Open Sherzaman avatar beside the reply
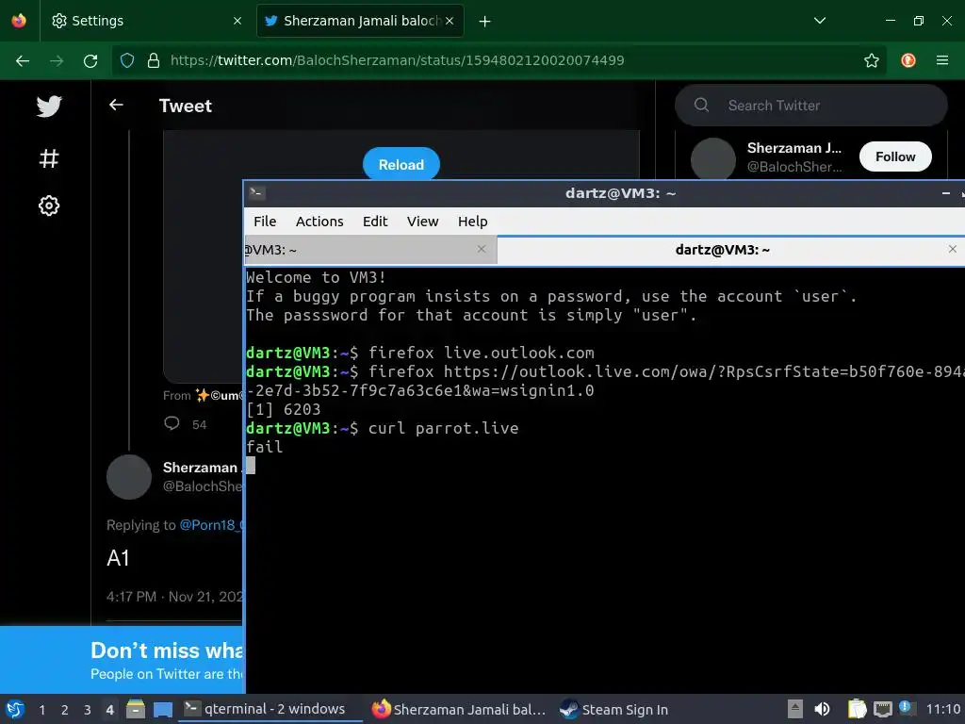The width and height of the screenshot is (965, 724). pyautogui.click(x=128, y=477)
